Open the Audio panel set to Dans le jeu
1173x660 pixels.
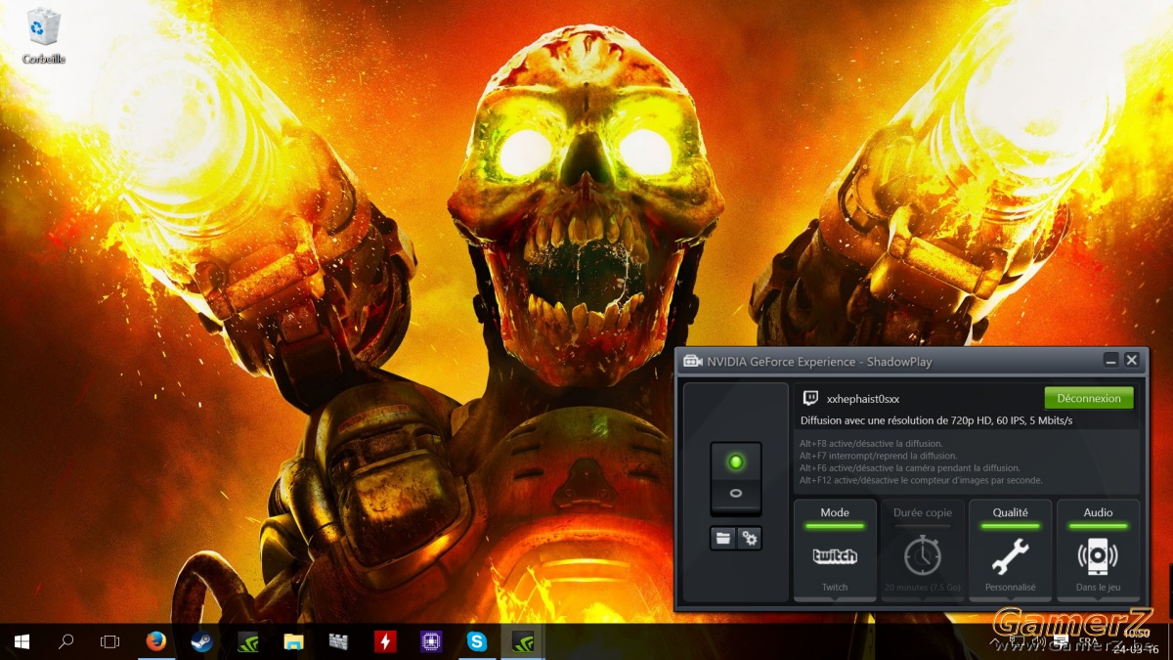tap(1098, 550)
